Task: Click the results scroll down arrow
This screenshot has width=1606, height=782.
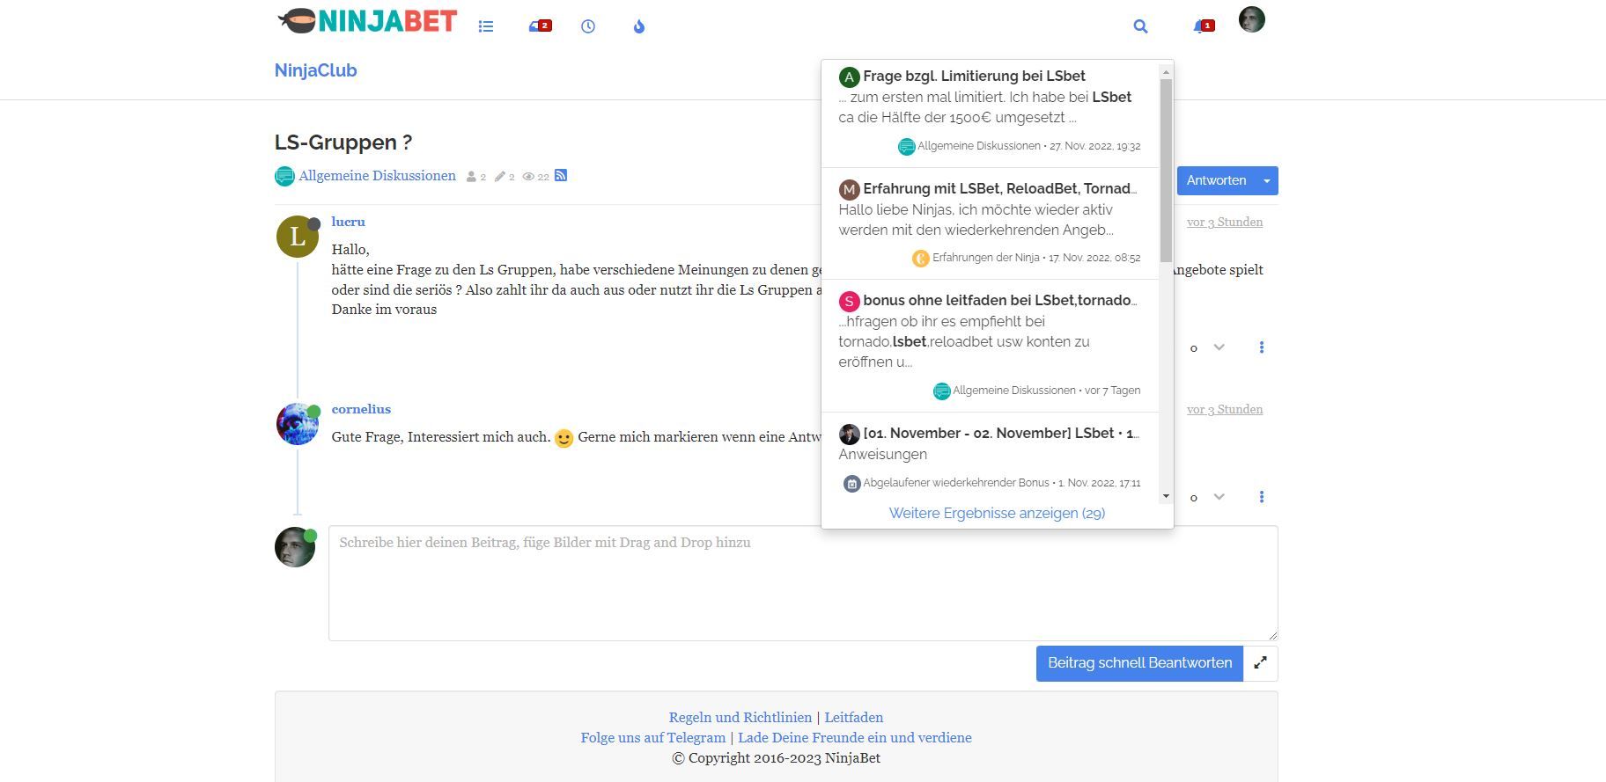Action: [1166, 496]
